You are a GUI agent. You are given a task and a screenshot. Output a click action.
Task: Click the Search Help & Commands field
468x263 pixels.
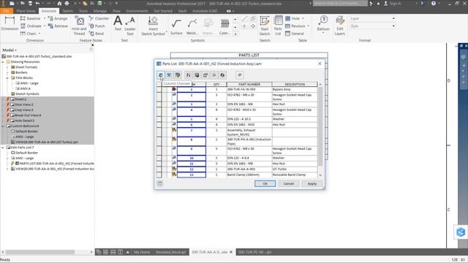coord(340,3)
